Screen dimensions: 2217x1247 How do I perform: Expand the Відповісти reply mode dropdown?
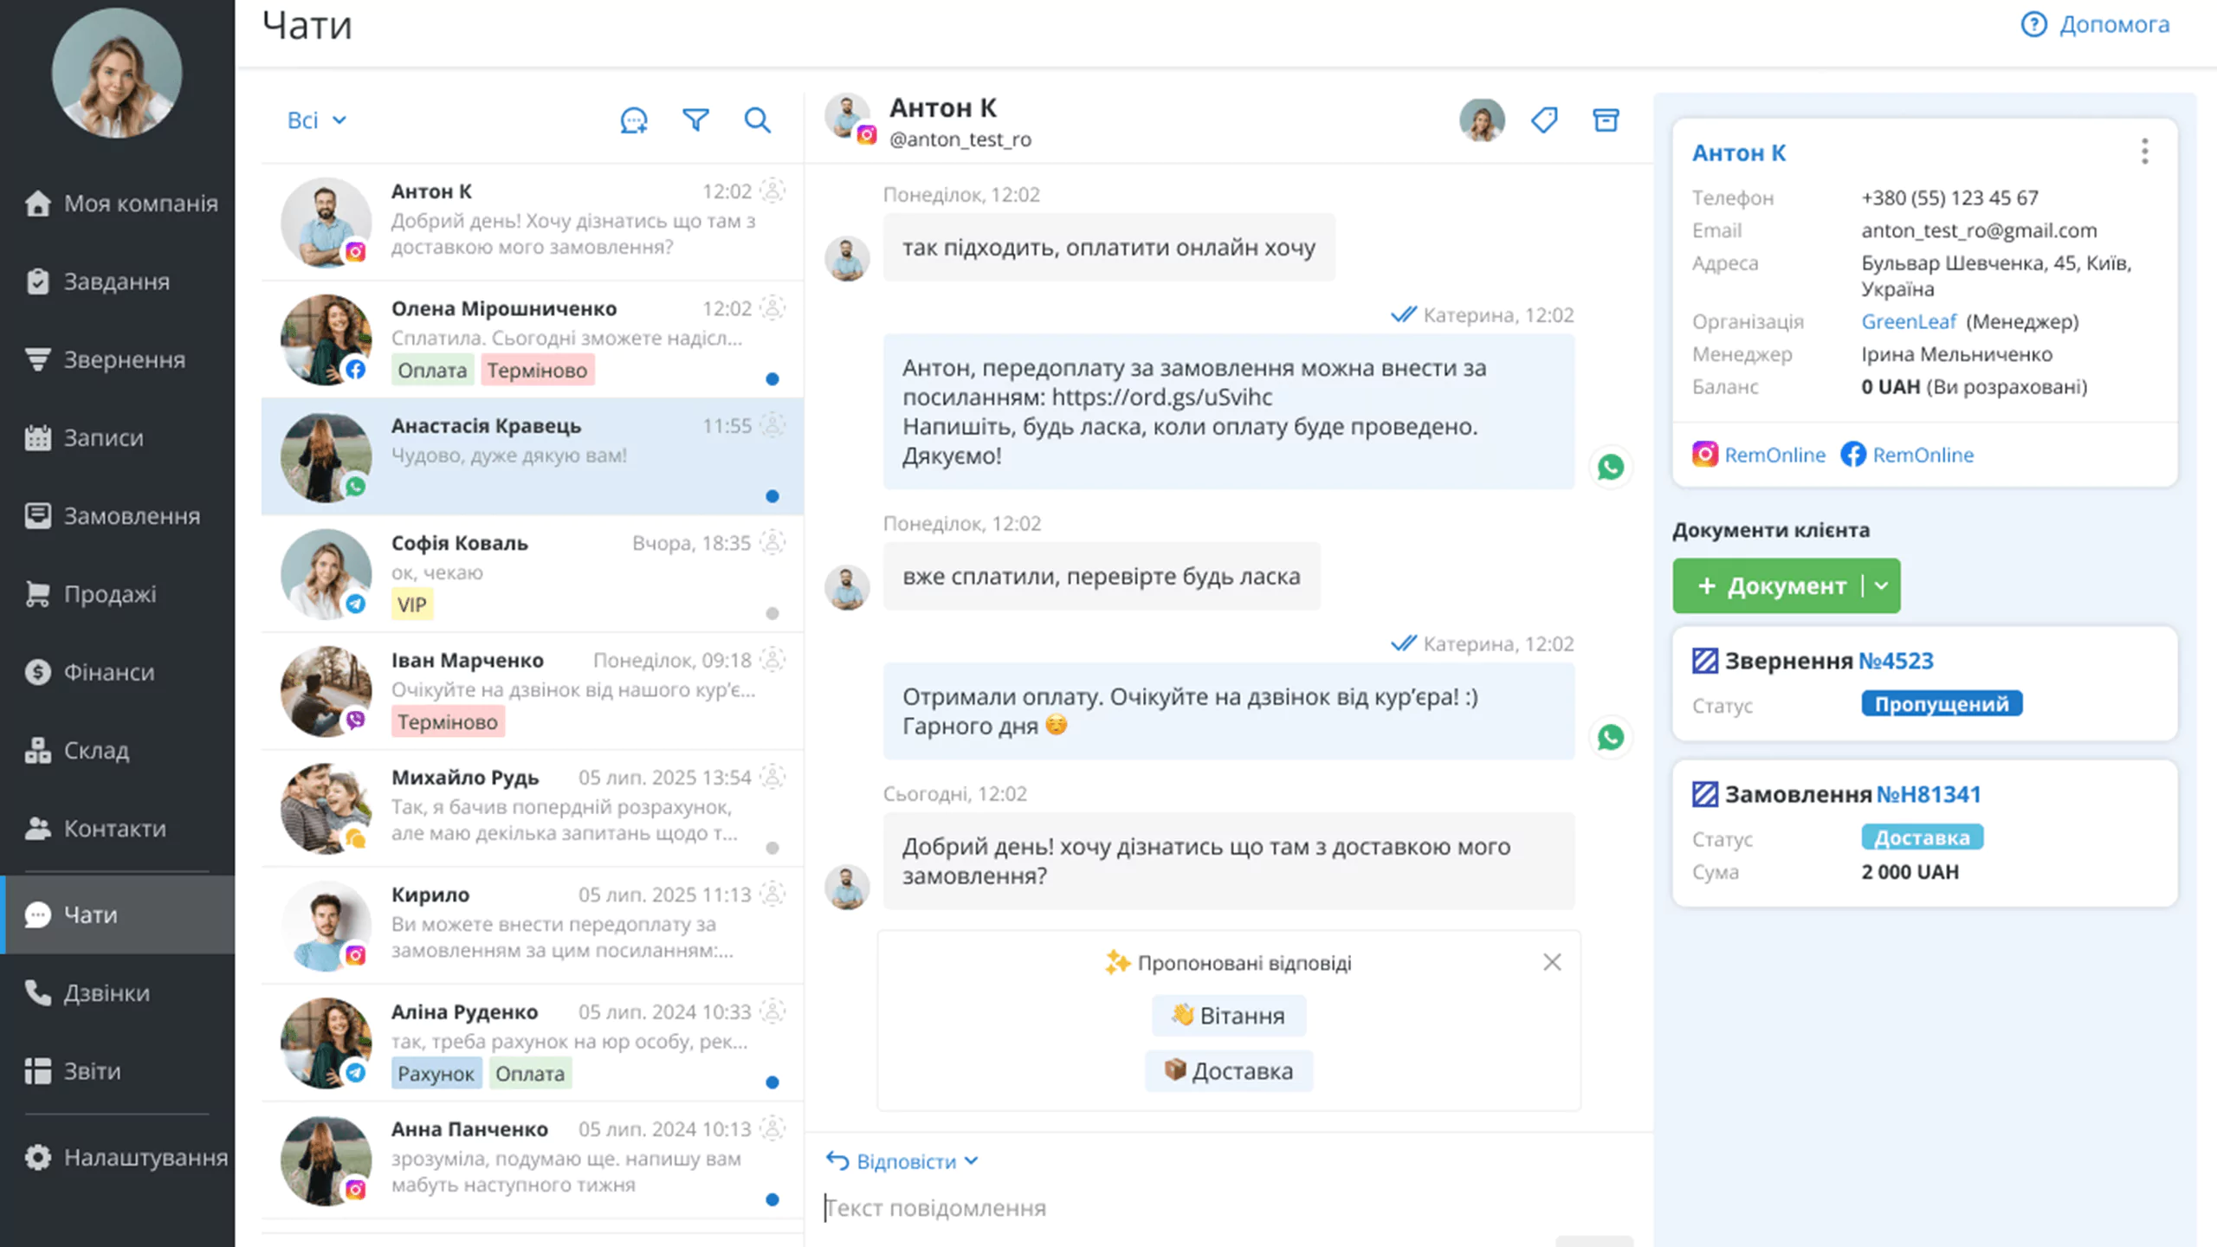[902, 1161]
